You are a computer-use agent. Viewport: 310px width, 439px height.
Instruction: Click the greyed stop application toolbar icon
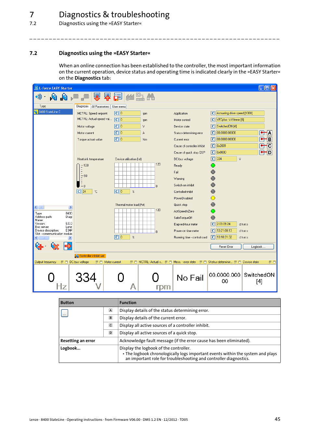point(85,97)
